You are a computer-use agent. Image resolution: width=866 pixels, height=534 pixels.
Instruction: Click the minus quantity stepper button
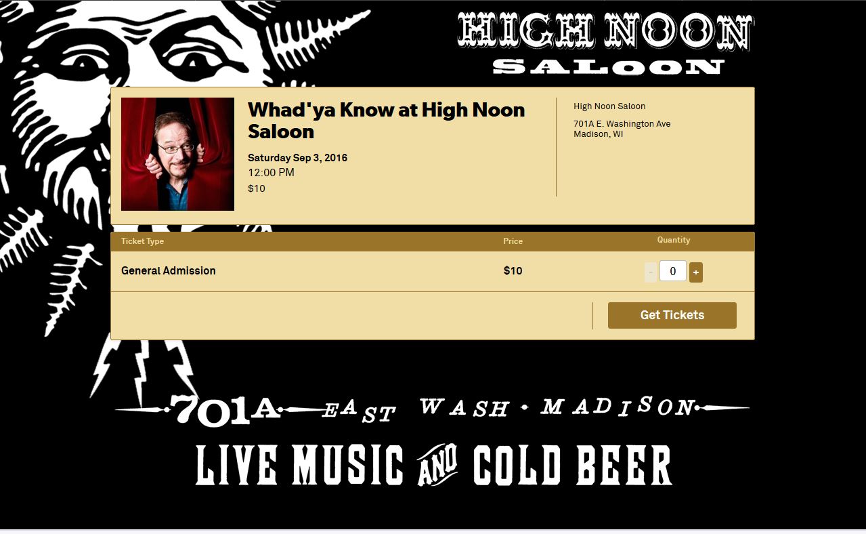click(651, 272)
